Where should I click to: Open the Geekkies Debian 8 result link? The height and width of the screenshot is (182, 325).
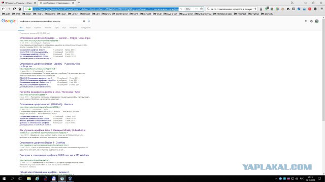pyautogui.click(x=42, y=143)
